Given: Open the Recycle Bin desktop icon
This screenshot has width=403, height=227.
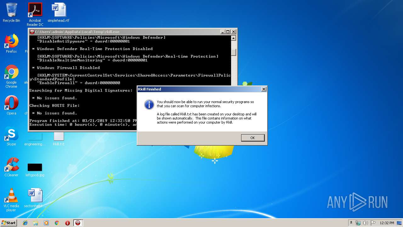Looking at the screenshot, I should [x=11, y=13].
